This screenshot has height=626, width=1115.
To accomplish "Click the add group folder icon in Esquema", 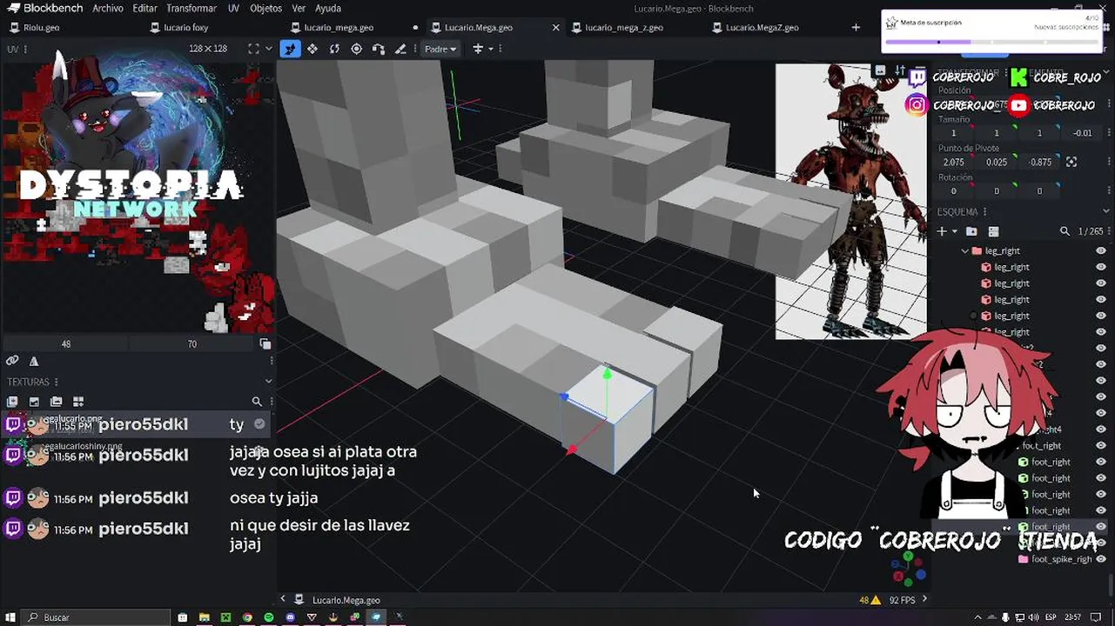I will (971, 231).
